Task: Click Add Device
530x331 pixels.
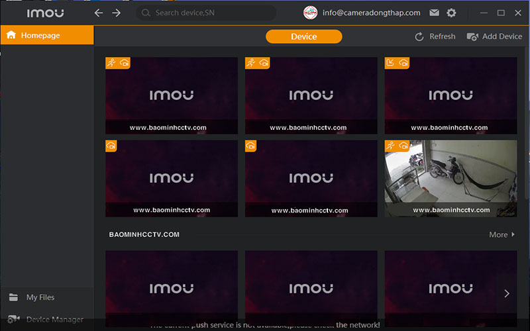Action: [x=494, y=36]
